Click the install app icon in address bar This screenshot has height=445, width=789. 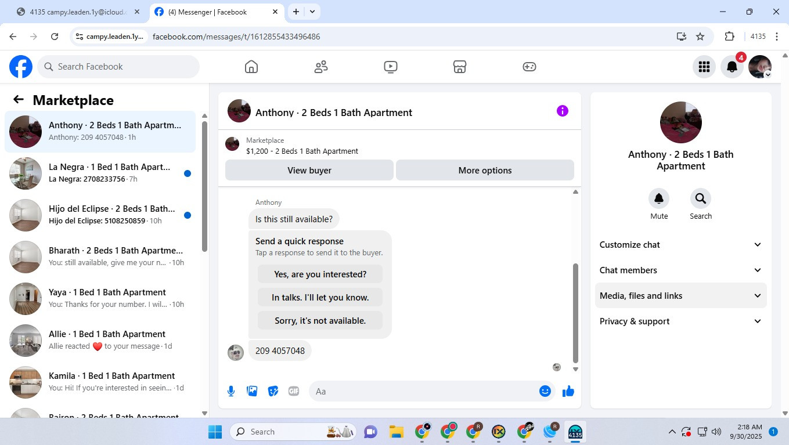(682, 37)
